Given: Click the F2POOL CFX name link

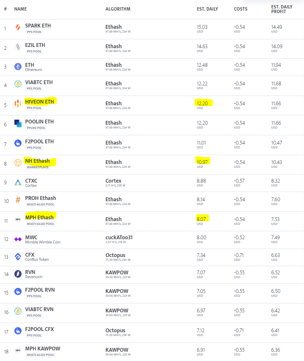Looking at the screenshot, I should (x=39, y=329).
